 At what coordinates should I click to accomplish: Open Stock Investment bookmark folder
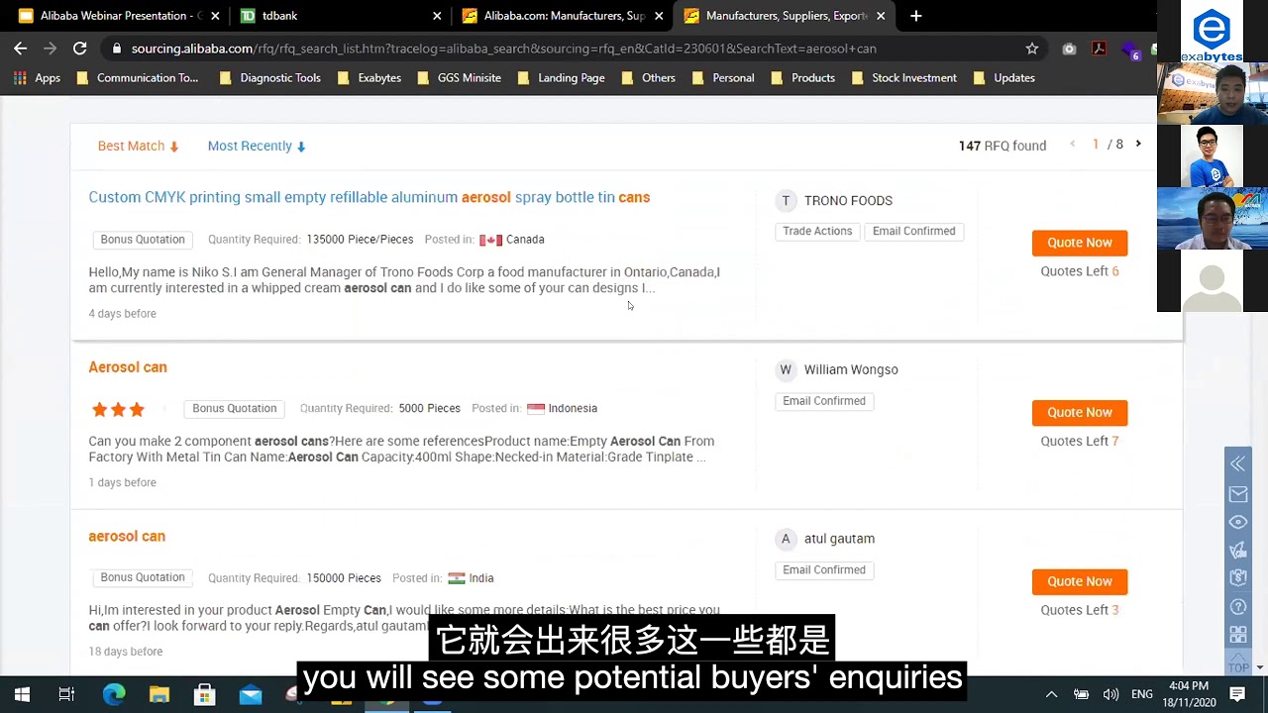pos(904,77)
